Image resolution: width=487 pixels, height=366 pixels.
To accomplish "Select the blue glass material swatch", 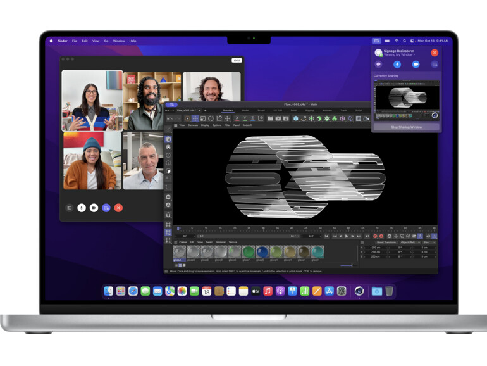I will coord(262,252).
